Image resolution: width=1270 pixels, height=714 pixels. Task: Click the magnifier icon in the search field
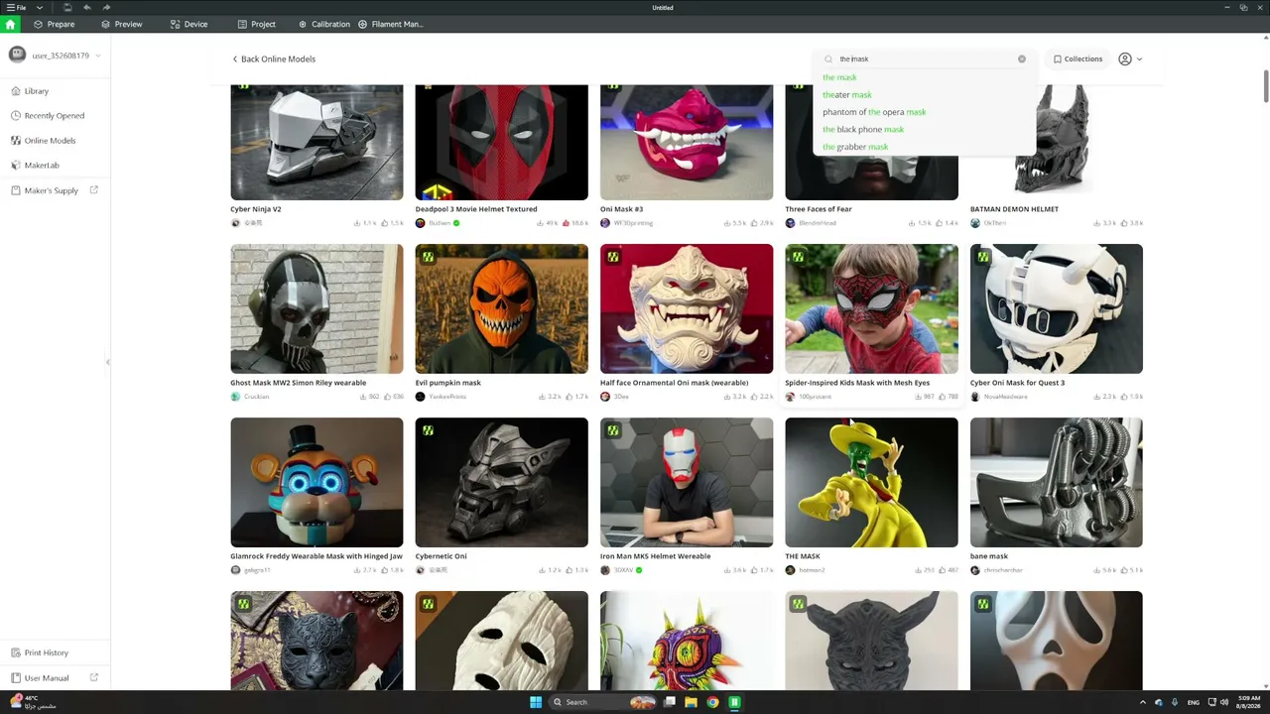coord(828,59)
